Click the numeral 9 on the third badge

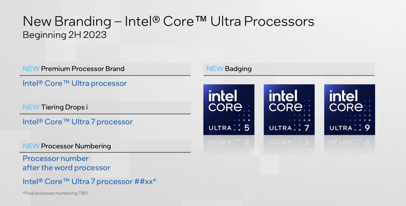(367, 127)
